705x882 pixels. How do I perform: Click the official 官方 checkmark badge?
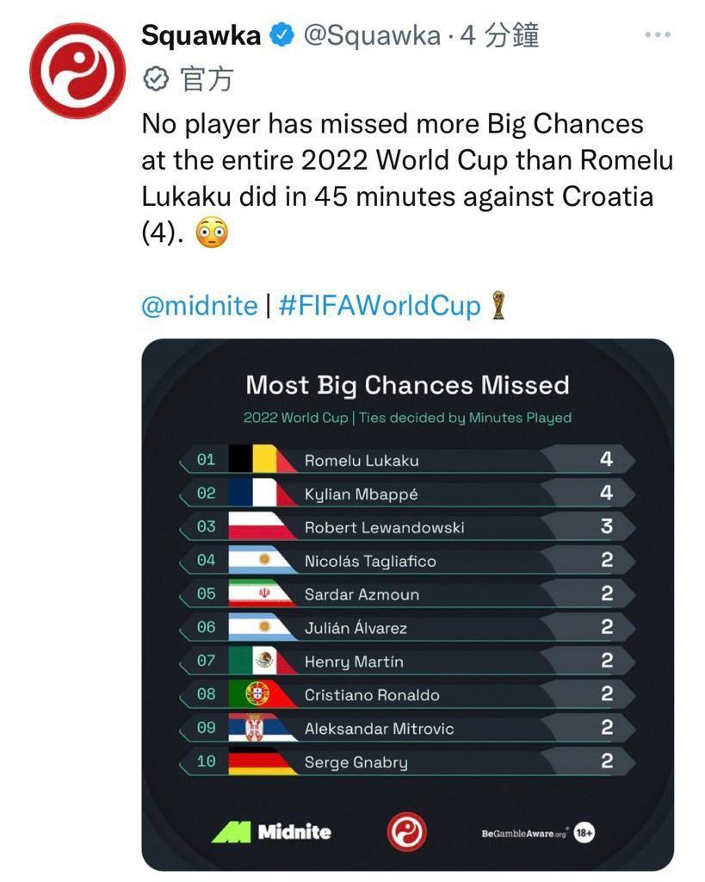[156, 80]
